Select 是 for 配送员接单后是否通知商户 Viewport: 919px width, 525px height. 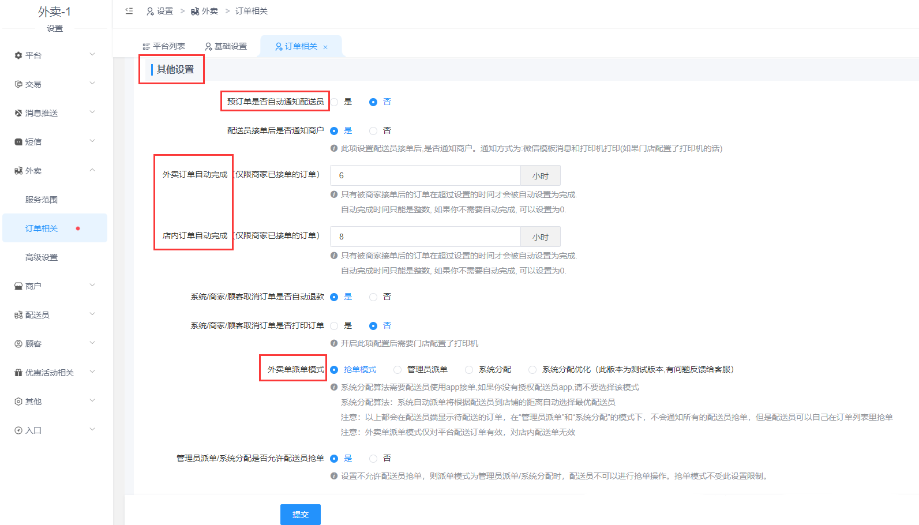334,131
